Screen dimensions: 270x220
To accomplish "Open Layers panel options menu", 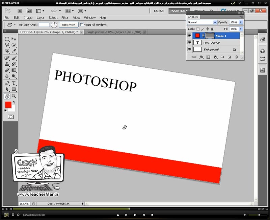I will point(241,17).
